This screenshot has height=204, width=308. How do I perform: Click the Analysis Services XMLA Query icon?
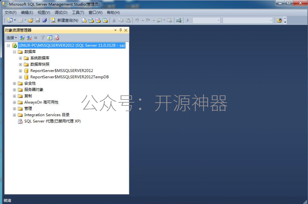coord(105,20)
